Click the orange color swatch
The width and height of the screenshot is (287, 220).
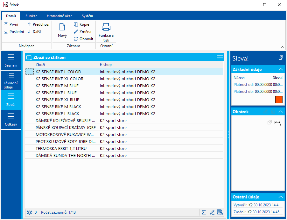[x=279, y=100]
